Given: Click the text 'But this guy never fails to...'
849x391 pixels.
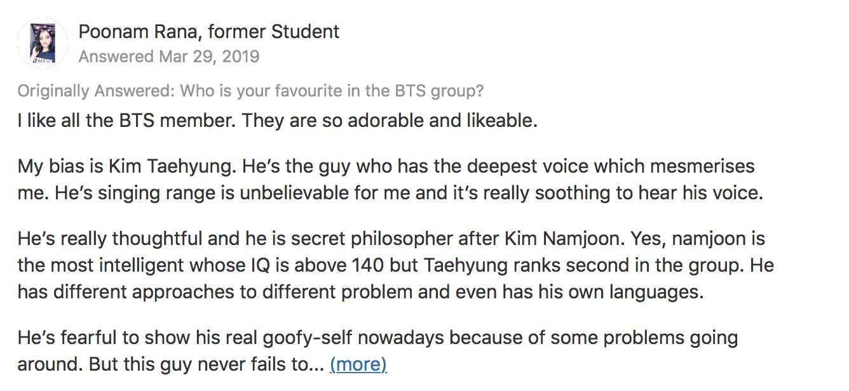Looking at the screenshot, I should click(x=207, y=364).
